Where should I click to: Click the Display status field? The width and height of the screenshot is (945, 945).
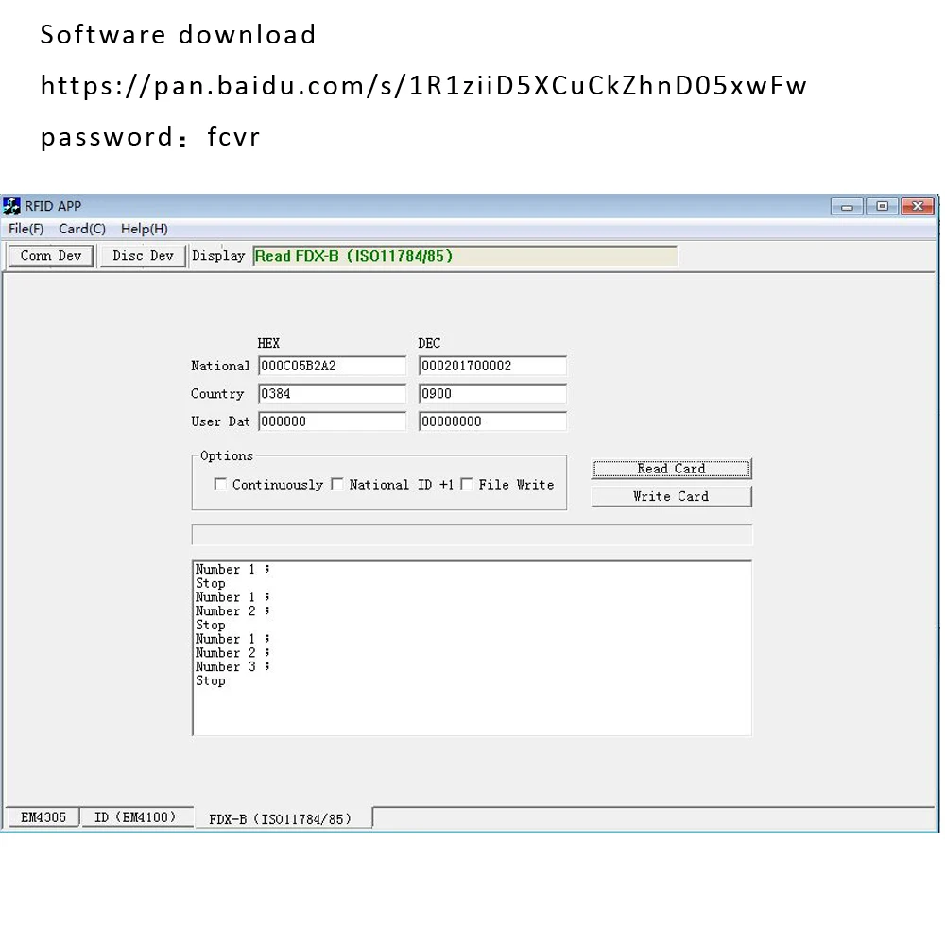(x=465, y=256)
